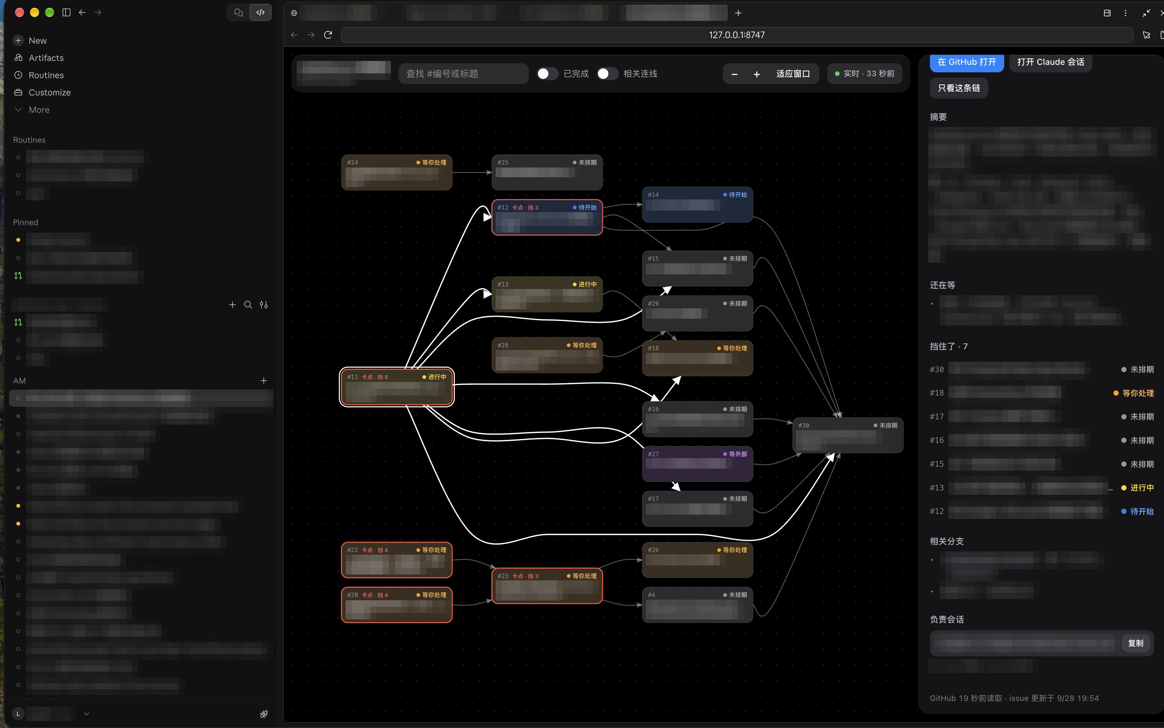The image size is (1164, 728).
Task: Click 在 GitHub 打开 button
Action: (x=966, y=62)
